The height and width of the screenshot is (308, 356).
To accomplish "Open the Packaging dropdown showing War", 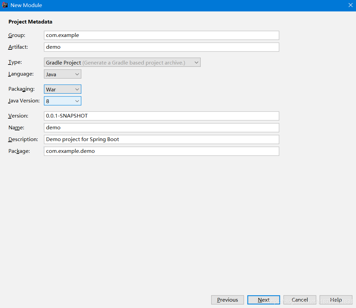I will (x=63, y=89).
